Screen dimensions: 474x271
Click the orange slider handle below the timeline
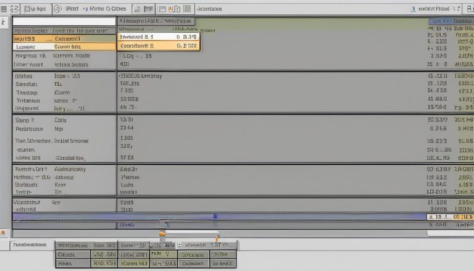point(162,233)
